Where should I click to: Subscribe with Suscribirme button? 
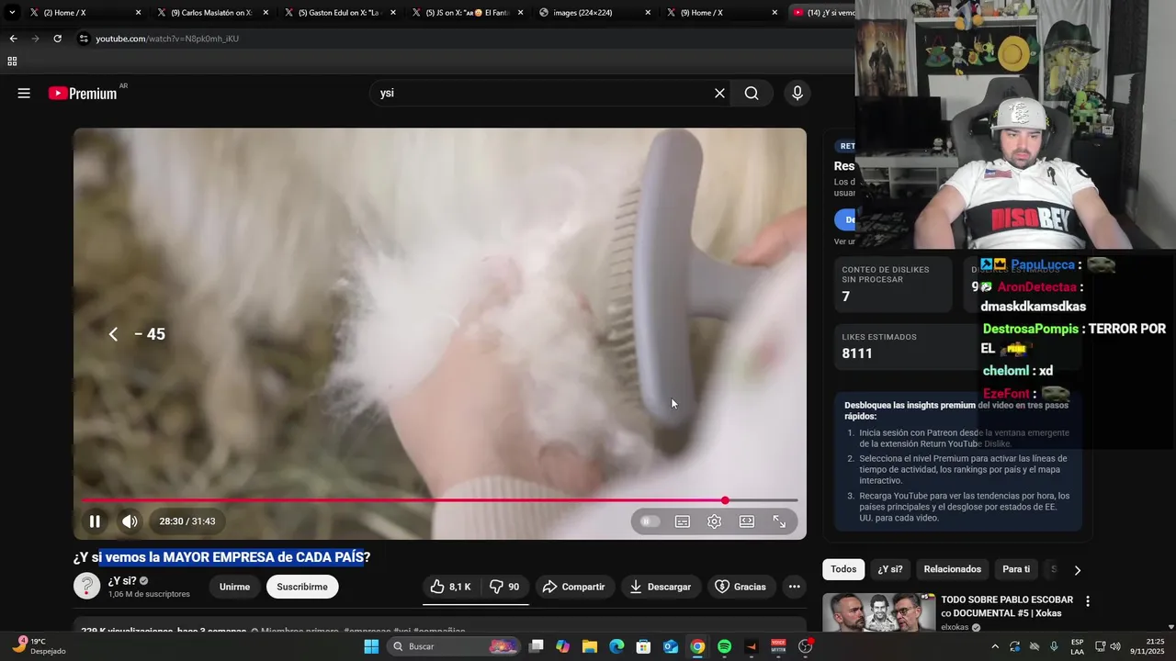pyautogui.click(x=302, y=587)
